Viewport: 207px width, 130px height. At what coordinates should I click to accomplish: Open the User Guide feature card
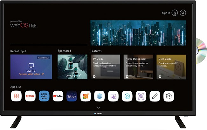click(171, 67)
